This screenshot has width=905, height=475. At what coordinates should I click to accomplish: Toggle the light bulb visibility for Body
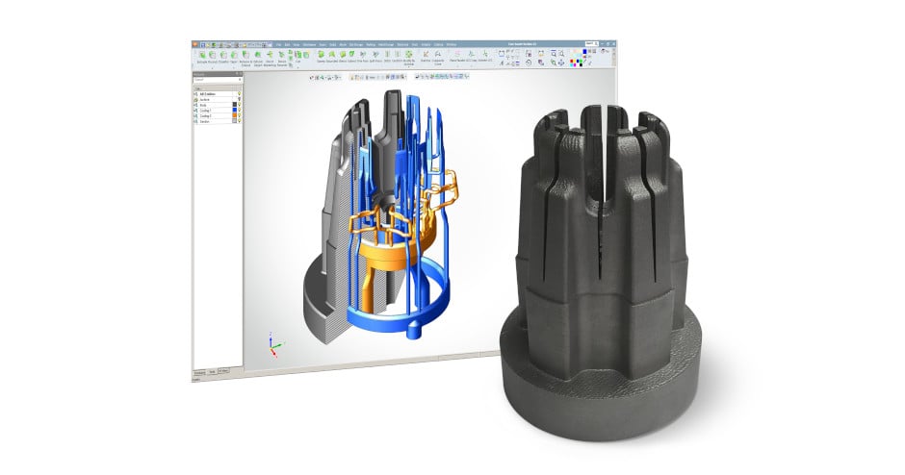[x=238, y=106]
